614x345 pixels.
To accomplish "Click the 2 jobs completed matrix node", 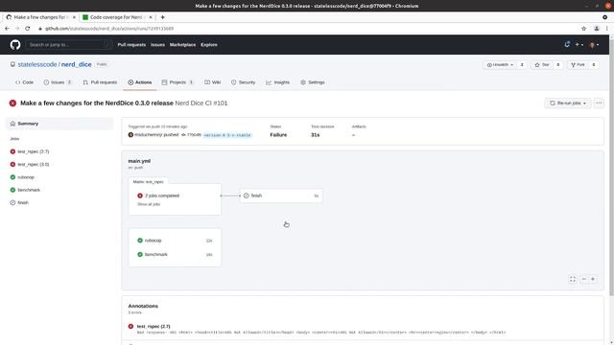I will [162, 195].
